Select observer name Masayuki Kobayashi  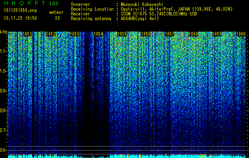click(x=142, y=4)
